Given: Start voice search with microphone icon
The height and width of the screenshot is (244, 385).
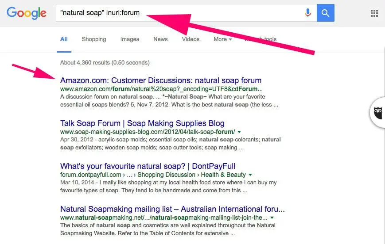Looking at the screenshot, I should click(x=307, y=13).
